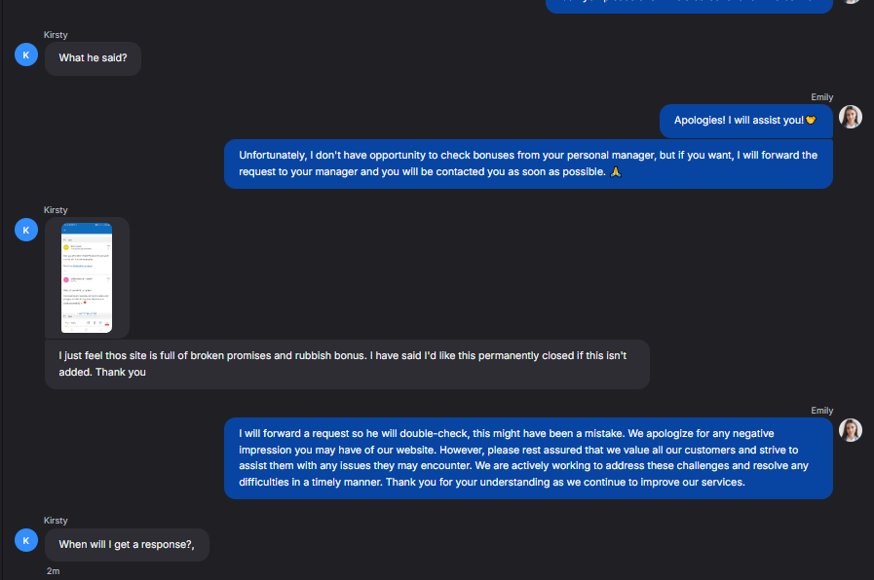Click the yellow heart emoji in Emily's apology

click(811, 121)
